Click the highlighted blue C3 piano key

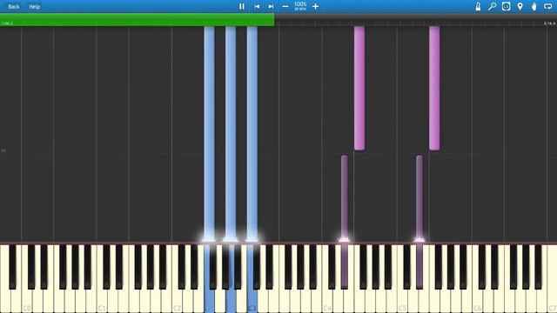[x=252, y=302]
